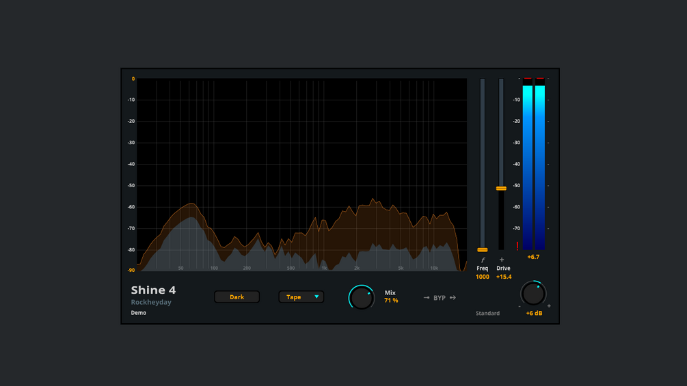Open the Tape saturation type dropdown

(x=301, y=297)
